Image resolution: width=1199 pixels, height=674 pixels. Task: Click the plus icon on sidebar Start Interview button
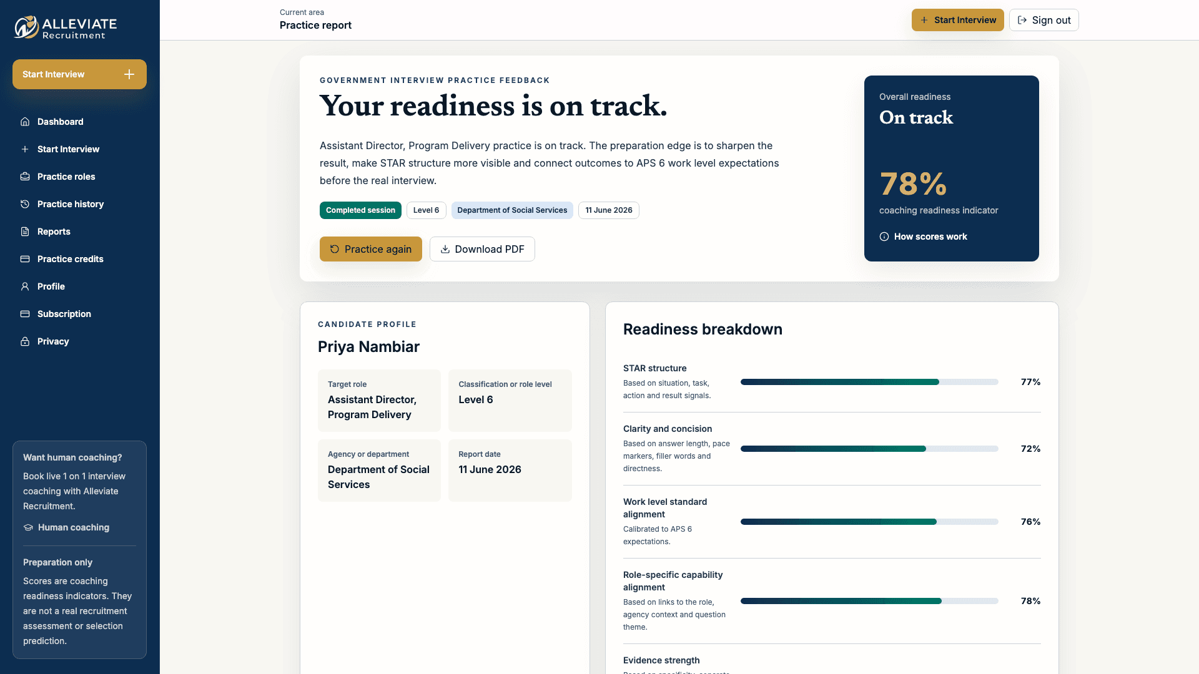(x=129, y=74)
